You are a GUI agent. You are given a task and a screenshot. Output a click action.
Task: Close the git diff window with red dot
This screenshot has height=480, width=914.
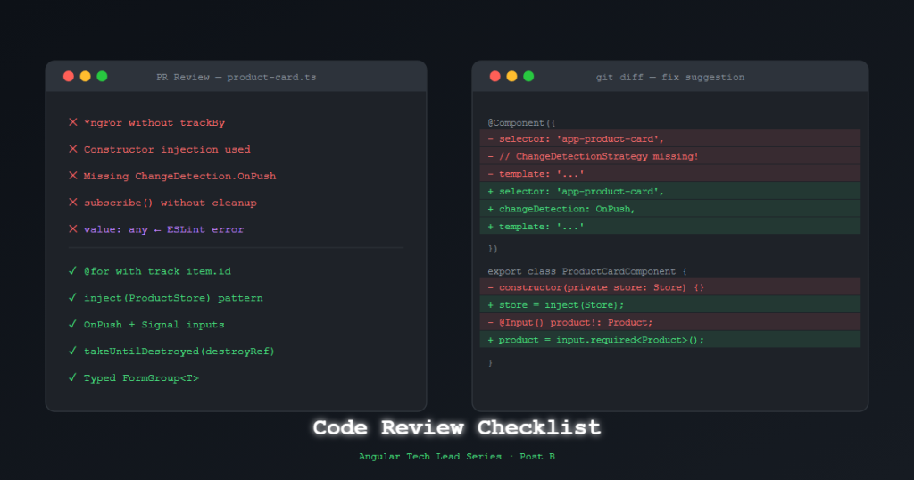[494, 77]
